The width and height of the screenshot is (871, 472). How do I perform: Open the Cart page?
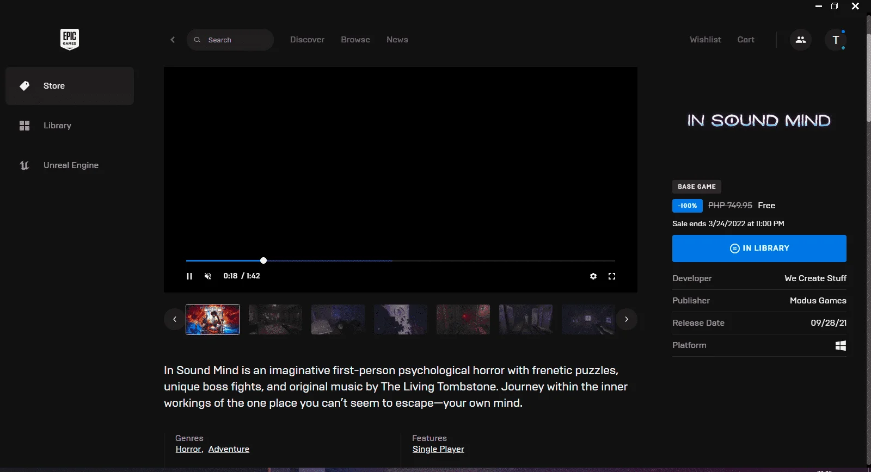(x=746, y=40)
